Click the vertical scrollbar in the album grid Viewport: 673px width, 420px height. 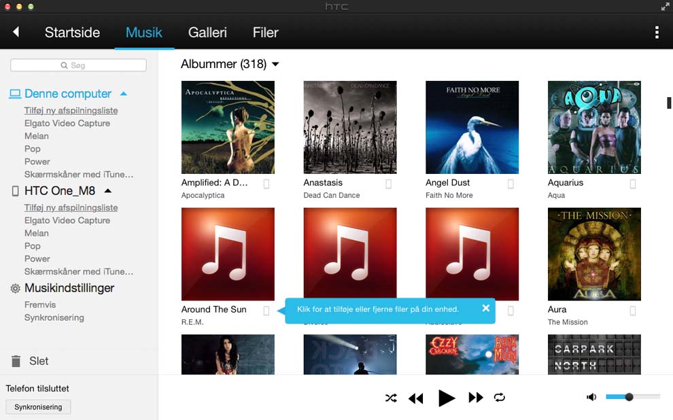click(669, 103)
